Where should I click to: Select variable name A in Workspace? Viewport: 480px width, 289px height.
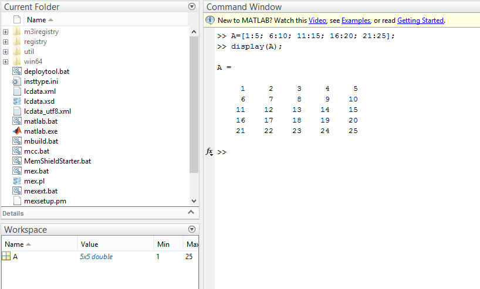click(15, 257)
